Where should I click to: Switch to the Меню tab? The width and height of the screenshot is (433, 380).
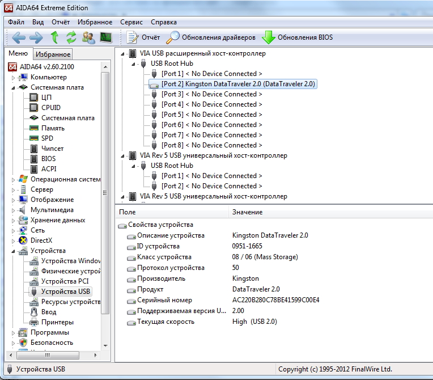(x=18, y=53)
